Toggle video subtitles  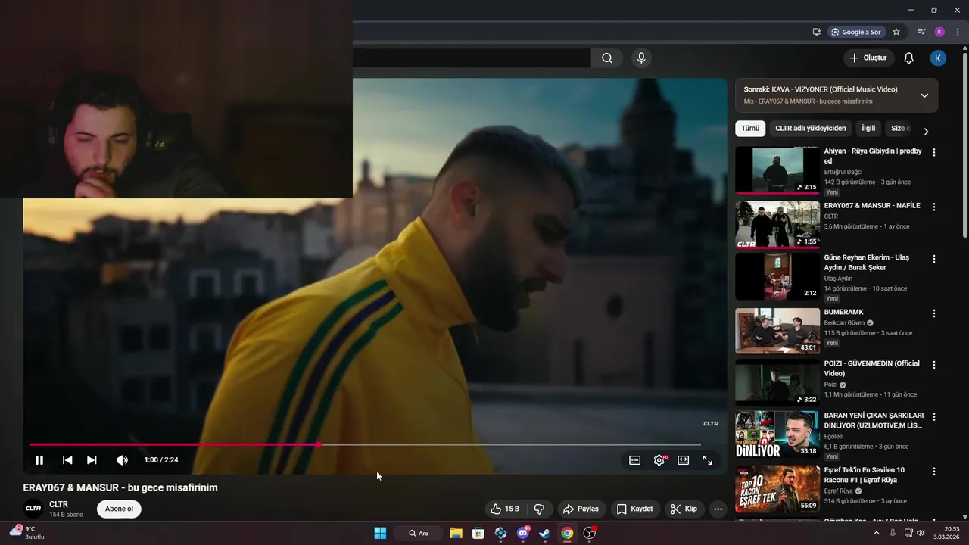coord(634,460)
